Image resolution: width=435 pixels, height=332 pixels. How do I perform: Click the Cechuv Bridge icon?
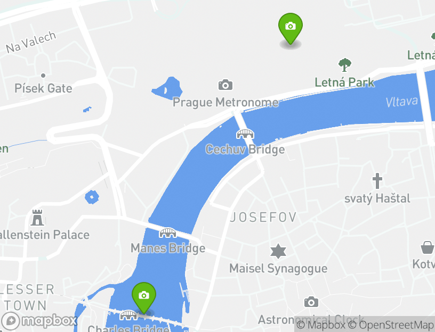(245, 134)
